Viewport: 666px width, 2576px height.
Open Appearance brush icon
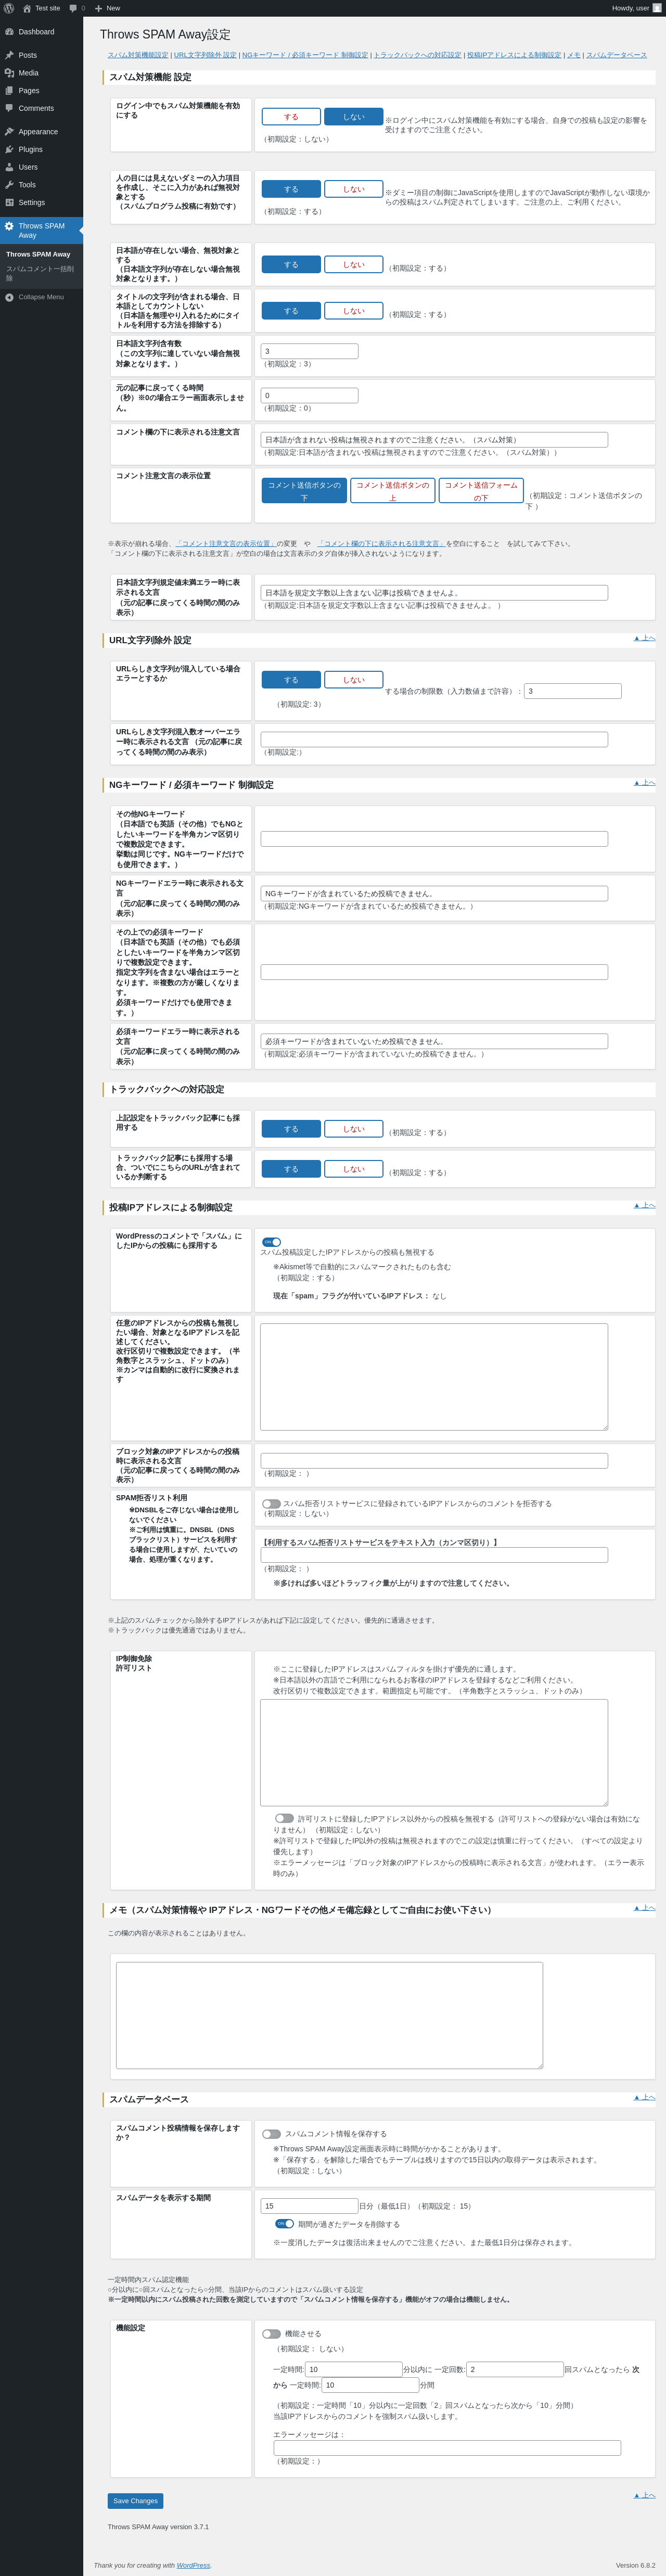[9, 132]
